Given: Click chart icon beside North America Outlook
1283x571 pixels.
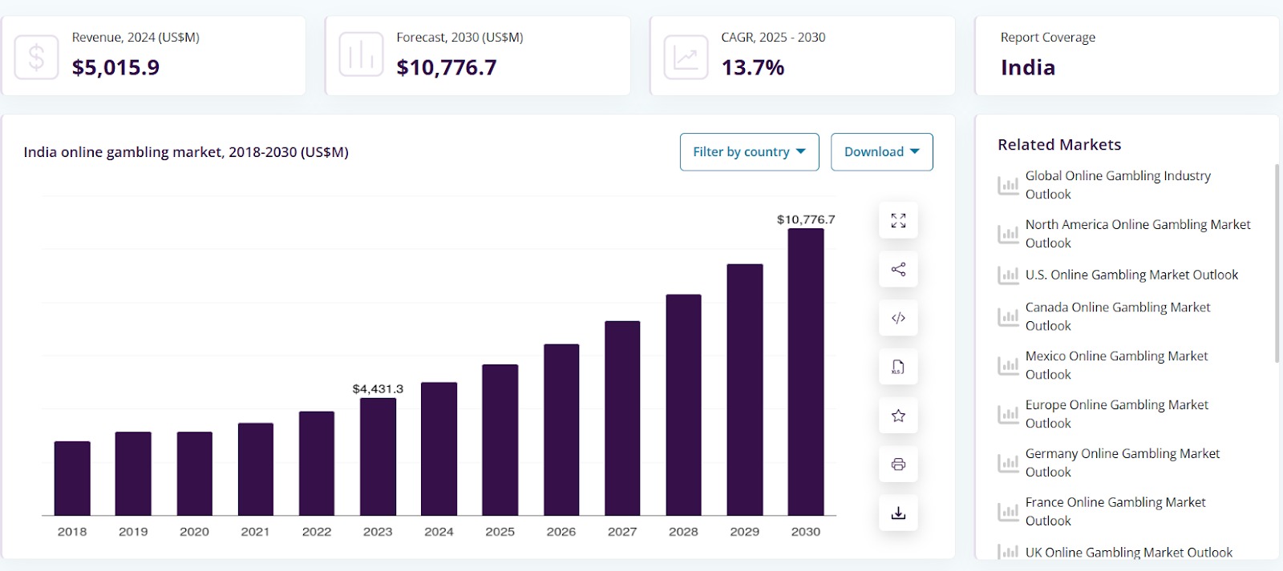Looking at the screenshot, I should click(1008, 234).
